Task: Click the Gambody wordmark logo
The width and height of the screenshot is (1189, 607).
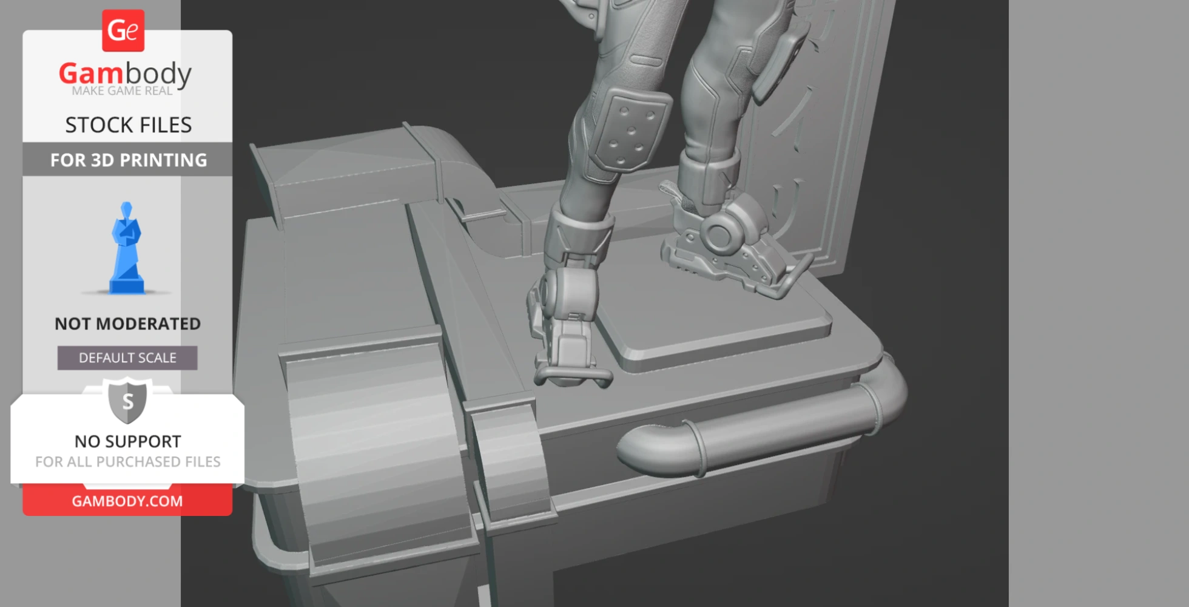Action: pos(125,73)
